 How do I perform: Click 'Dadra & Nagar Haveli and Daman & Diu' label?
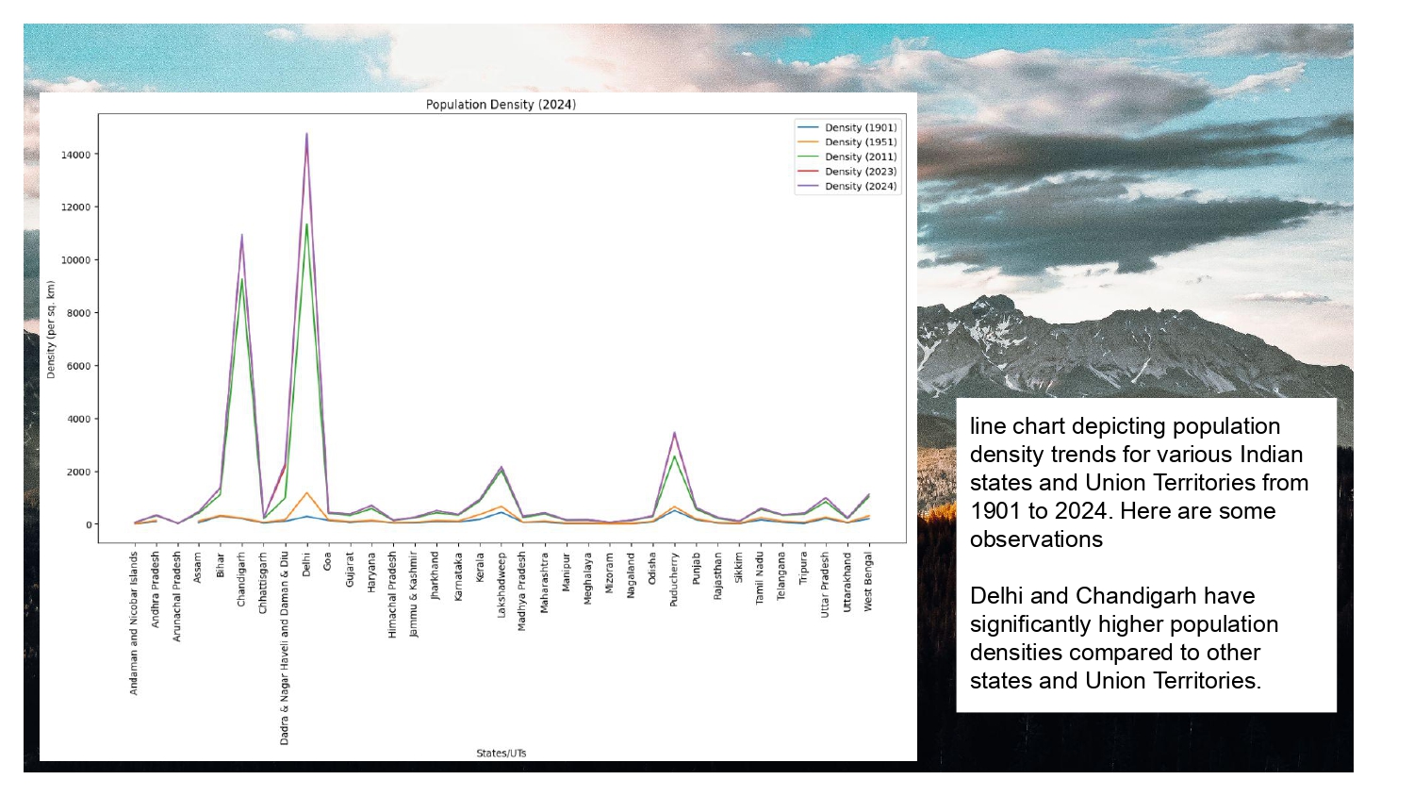coord(285,649)
